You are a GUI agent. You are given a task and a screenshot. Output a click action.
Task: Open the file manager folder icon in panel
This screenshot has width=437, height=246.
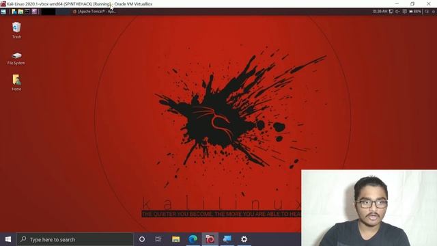(20, 12)
